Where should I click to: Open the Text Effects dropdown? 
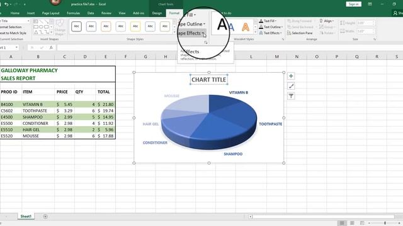click(x=270, y=33)
